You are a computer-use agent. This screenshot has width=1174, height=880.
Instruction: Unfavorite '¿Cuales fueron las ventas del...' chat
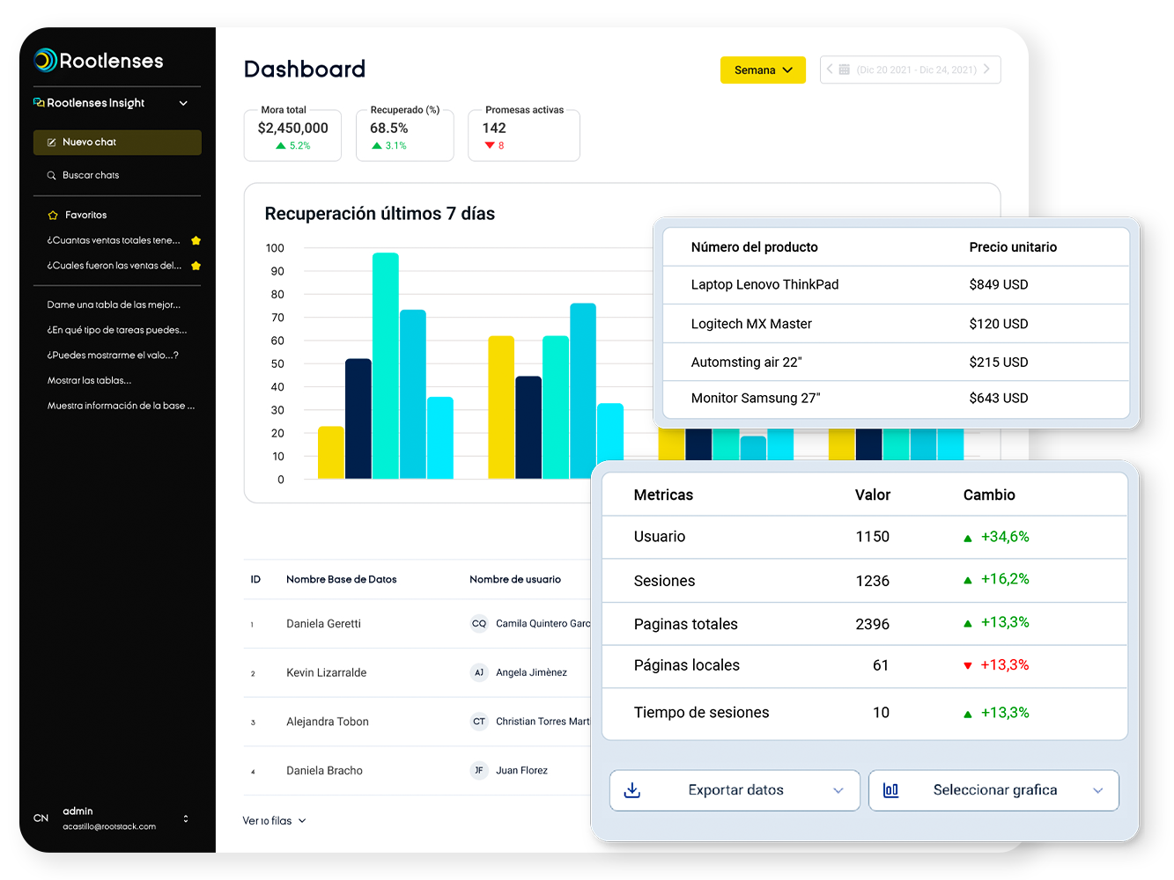click(x=195, y=265)
